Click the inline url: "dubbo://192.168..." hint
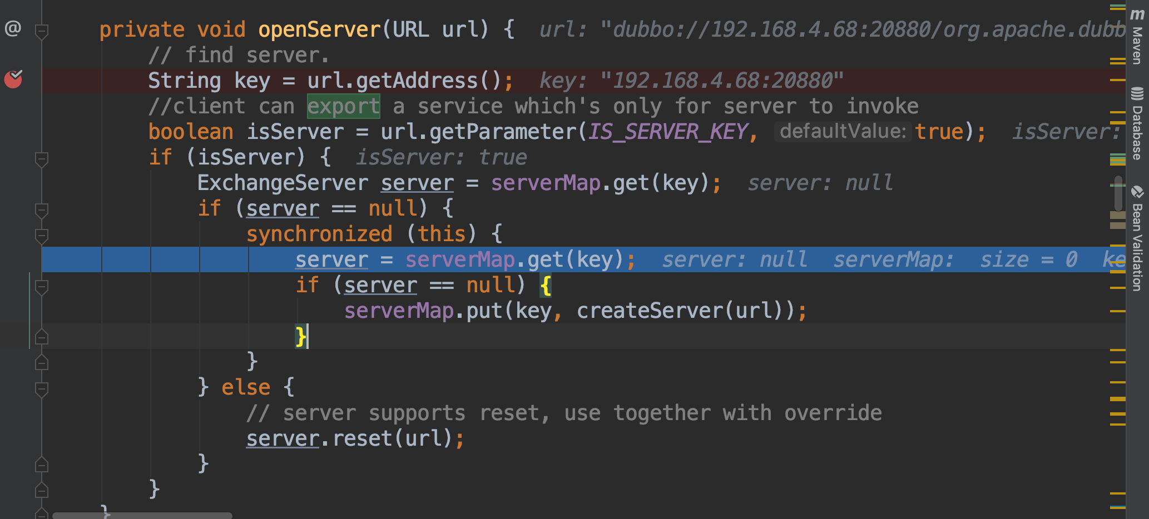This screenshot has width=1149, height=519. point(833,29)
